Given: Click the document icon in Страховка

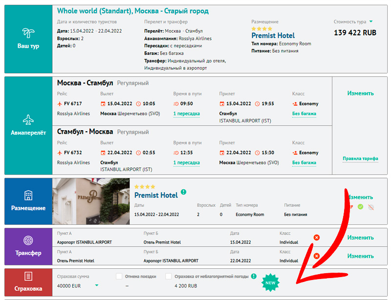Looking at the screenshot, I should pos(28,276).
